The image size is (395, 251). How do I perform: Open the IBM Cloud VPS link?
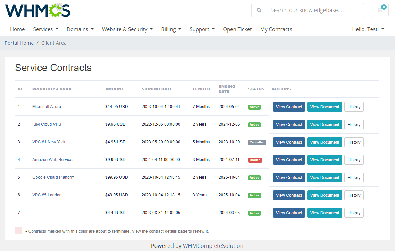pos(47,124)
